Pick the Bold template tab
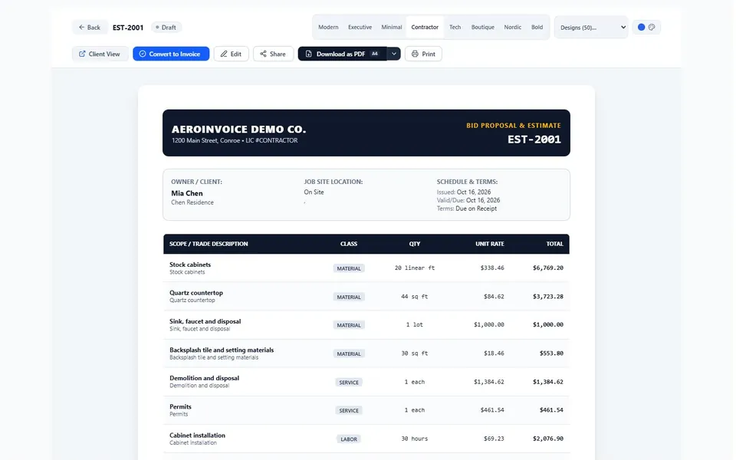Screen dimensions: 736x460 point(537,28)
